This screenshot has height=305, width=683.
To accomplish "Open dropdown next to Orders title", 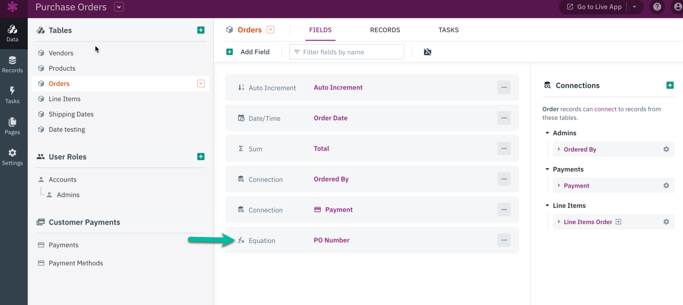I will point(270,30).
